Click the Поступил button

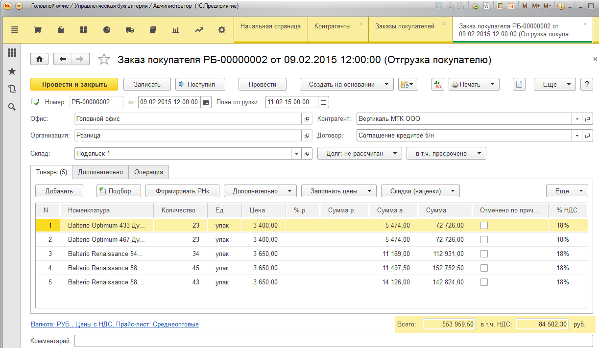click(x=200, y=84)
